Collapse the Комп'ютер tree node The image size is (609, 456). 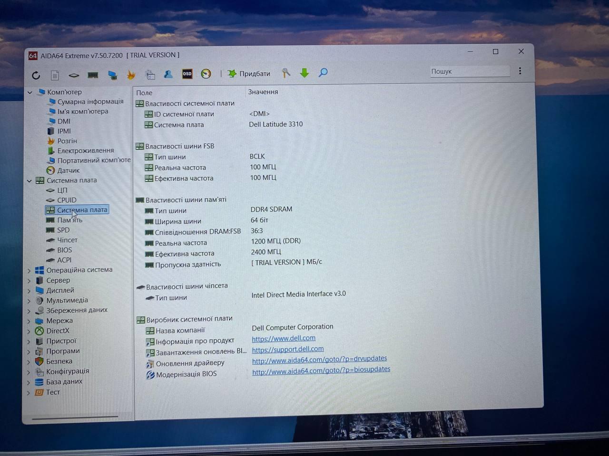(29, 92)
